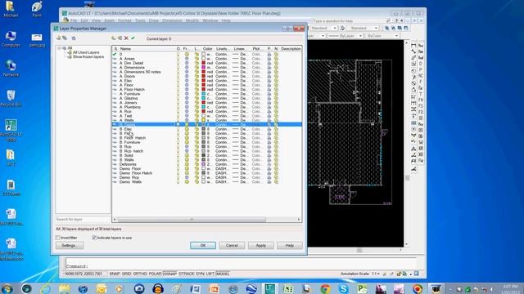Image resolution: width=524 pixels, height=294 pixels.
Task: Click the plot printer icon for Defpoints
Action: click(269, 164)
